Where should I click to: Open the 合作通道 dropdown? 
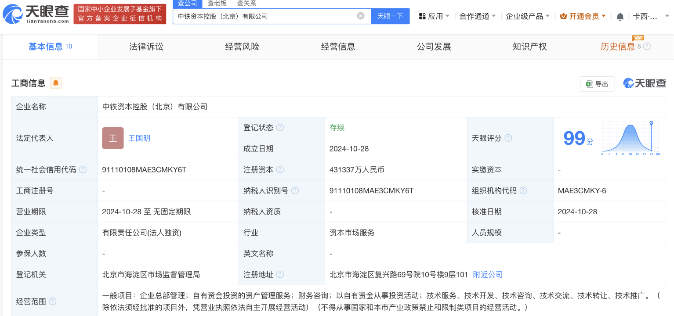(478, 16)
